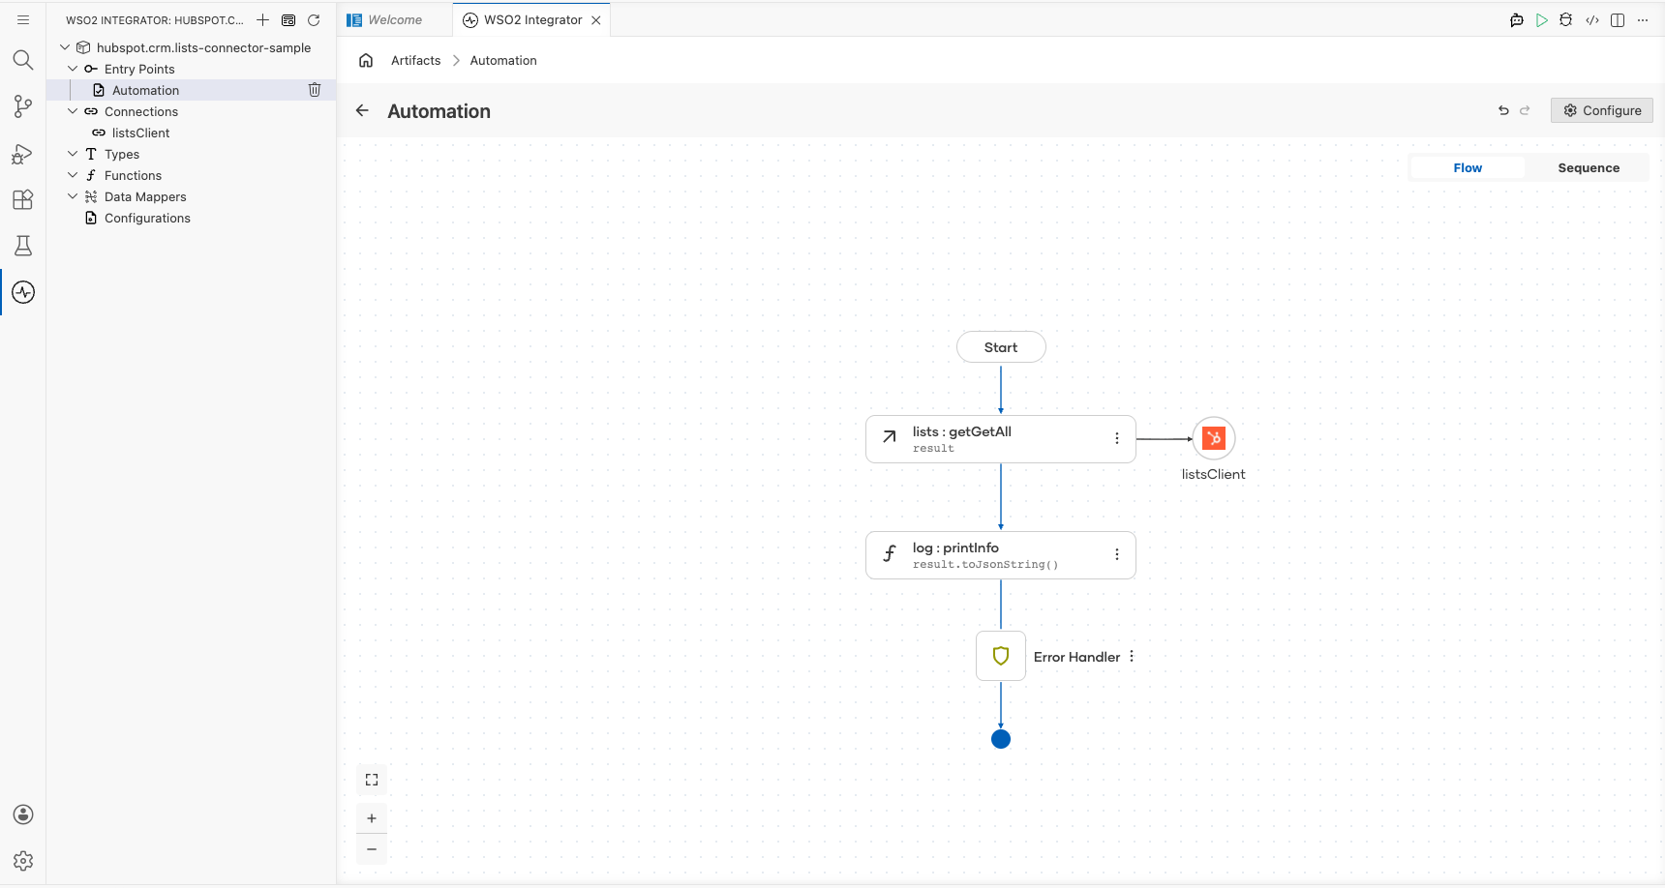Click the debug bug icon in toolbar

1566,19
